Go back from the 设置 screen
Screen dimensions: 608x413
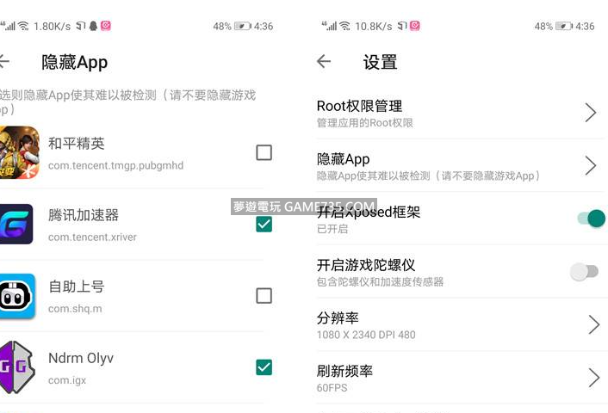tap(324, 62)
